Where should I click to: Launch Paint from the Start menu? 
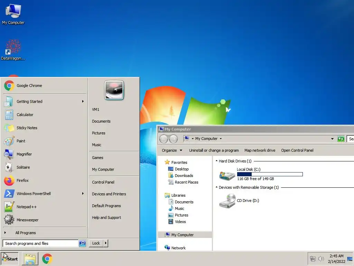click(45, 141)
